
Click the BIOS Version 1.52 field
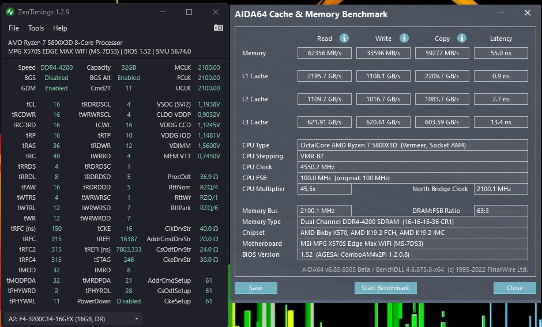point(413,254)
